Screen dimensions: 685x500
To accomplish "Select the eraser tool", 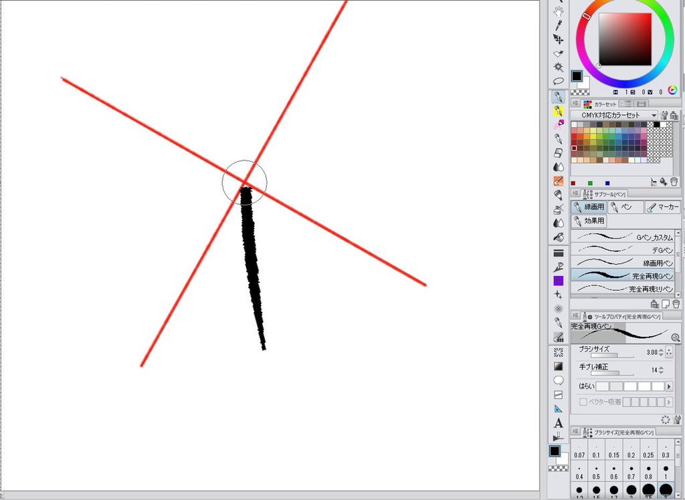I will point(559,152).
